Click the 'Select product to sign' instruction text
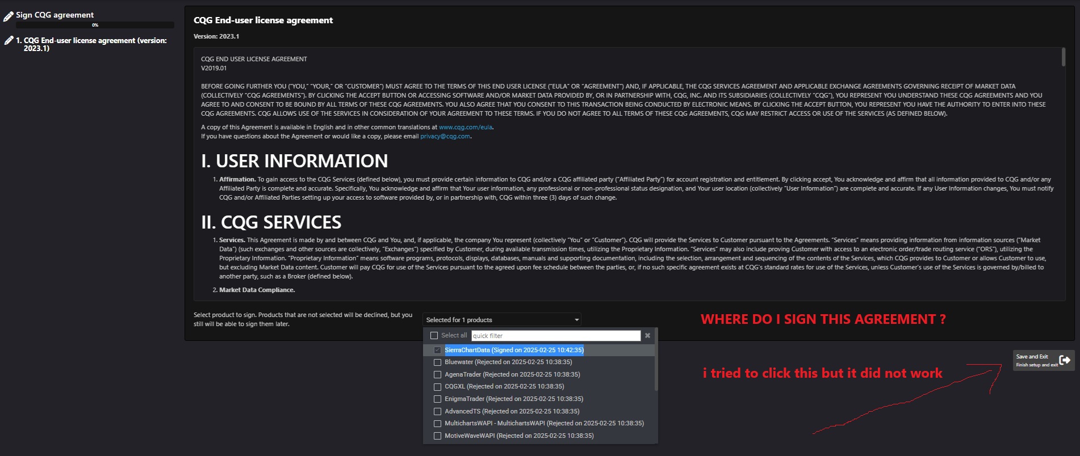Viewport: 1080px width, 456px height. [x=303, y=319]
